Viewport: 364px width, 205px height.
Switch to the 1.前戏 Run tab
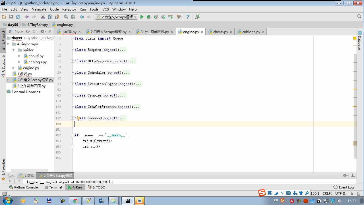click(x=26, y=176)
